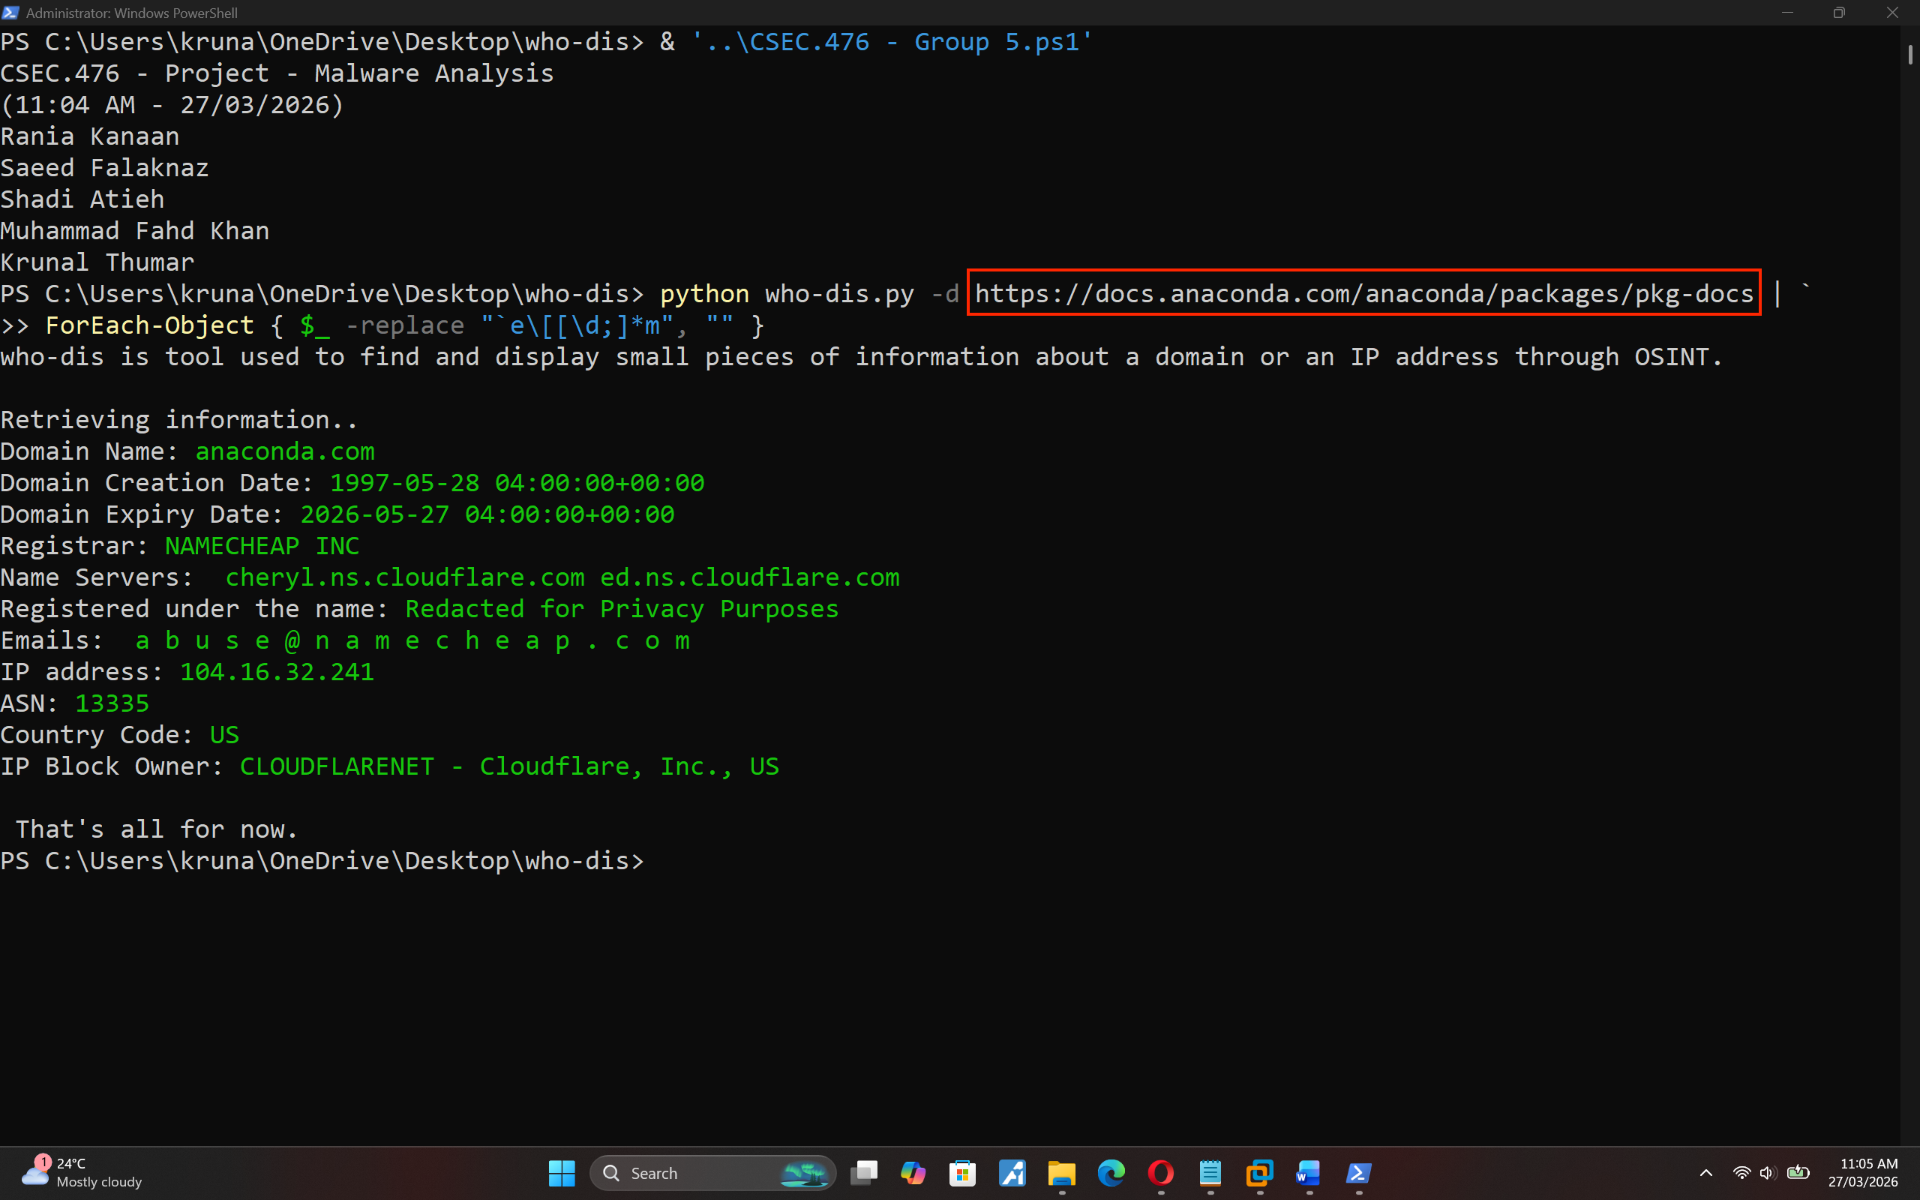
Task: Switch to Opera browser window
Action: click(1161, 1173)
